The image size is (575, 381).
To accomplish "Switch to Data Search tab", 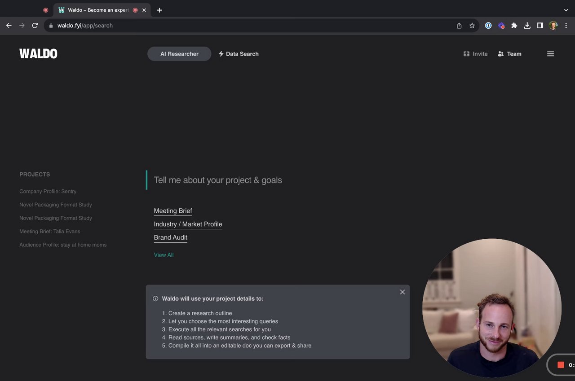I will pos(239,54).
